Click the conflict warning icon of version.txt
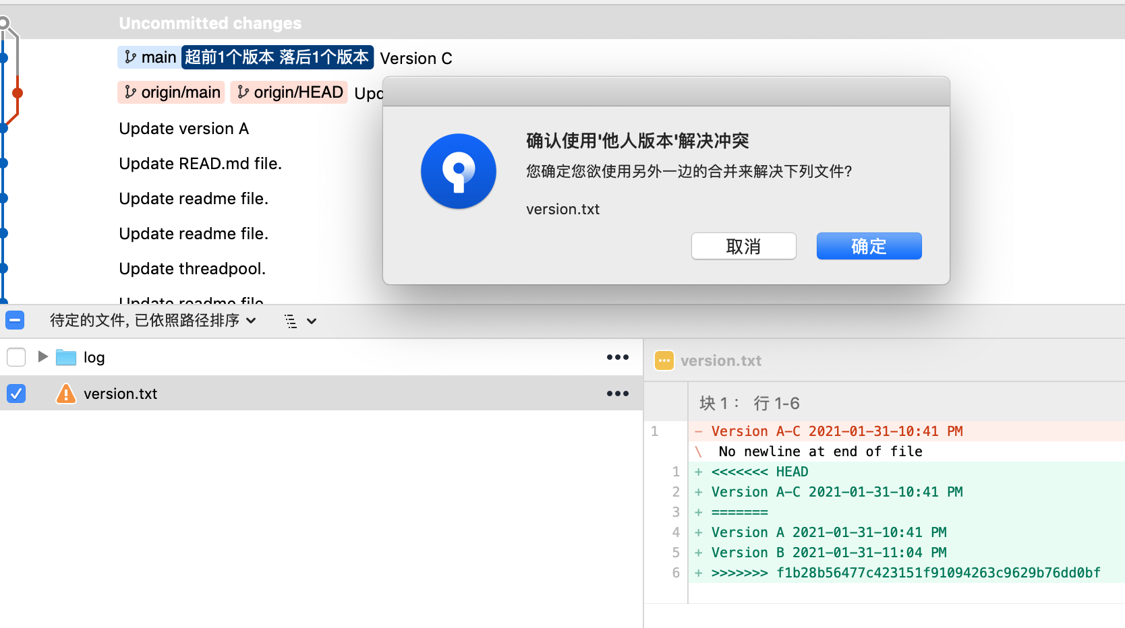 pos(66,393)
